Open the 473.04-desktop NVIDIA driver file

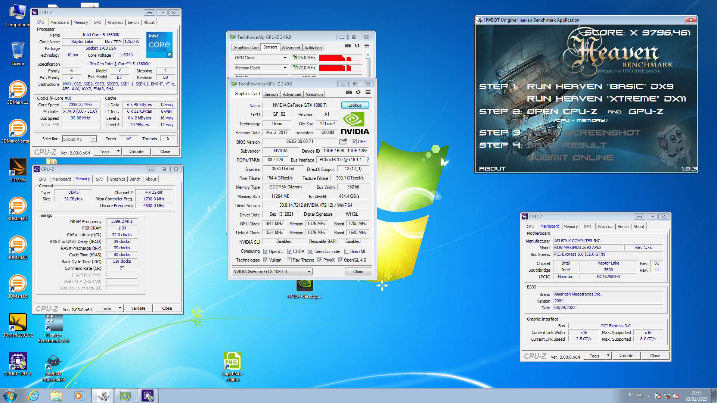click(304, 289)
